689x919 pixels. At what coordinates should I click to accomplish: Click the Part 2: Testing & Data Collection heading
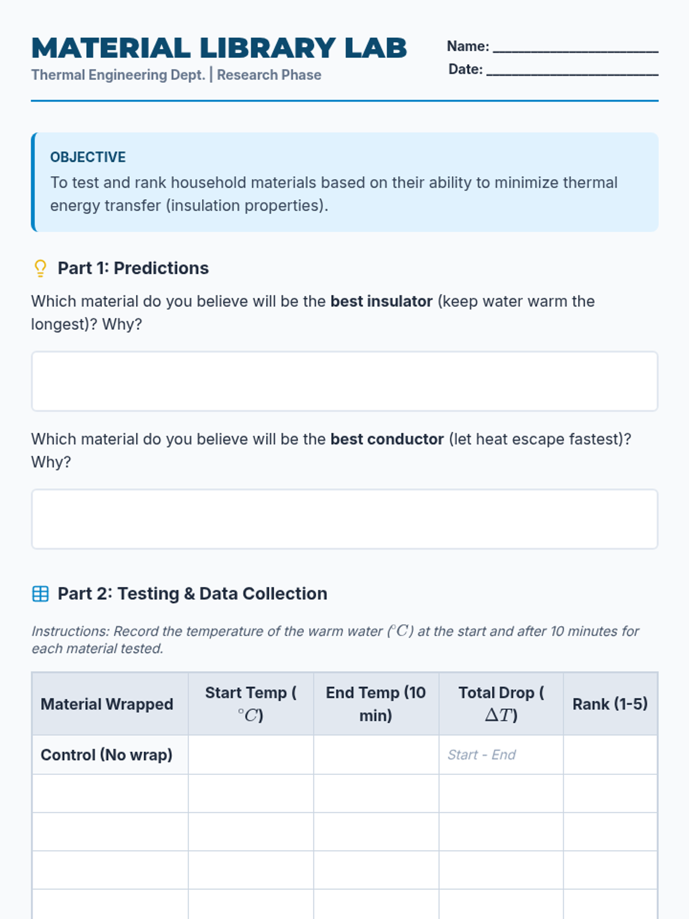[192, 594]
